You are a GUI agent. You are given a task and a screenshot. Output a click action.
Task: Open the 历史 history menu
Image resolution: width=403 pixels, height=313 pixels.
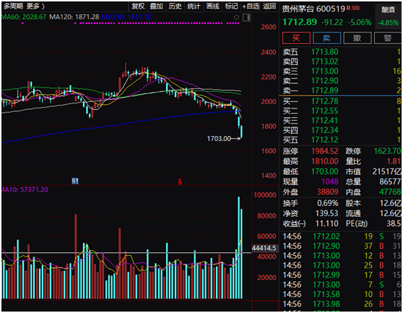pos(175,7)
